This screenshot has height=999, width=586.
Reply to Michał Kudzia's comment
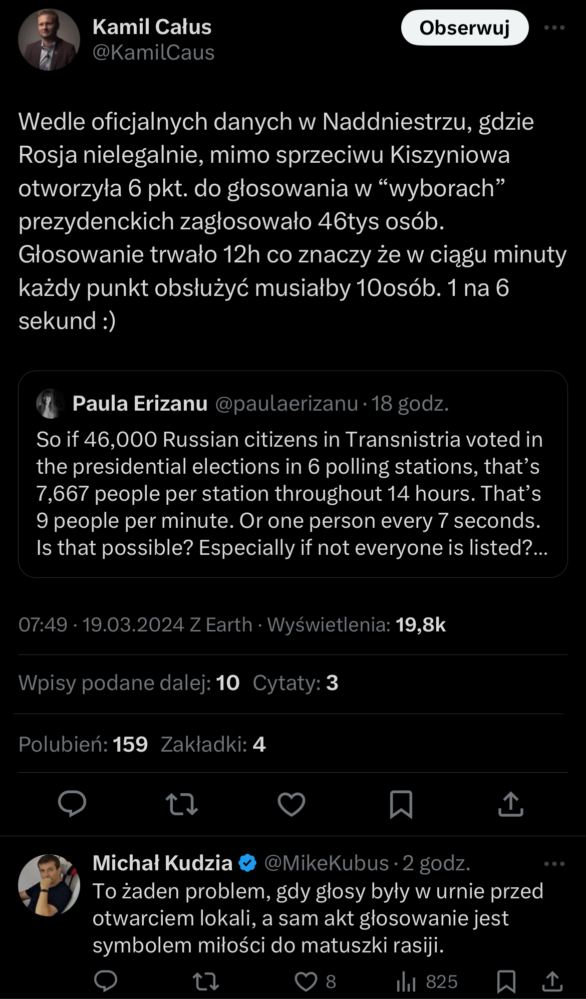pyautogui.click(x=106, y=981)
